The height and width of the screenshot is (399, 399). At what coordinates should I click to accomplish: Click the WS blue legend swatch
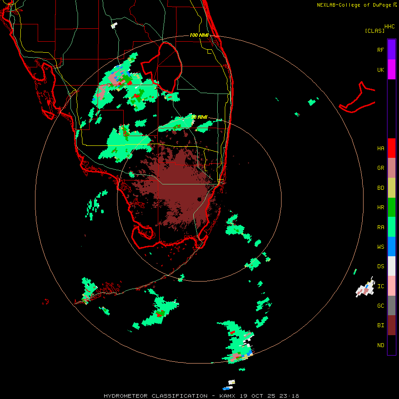[391, 246]
